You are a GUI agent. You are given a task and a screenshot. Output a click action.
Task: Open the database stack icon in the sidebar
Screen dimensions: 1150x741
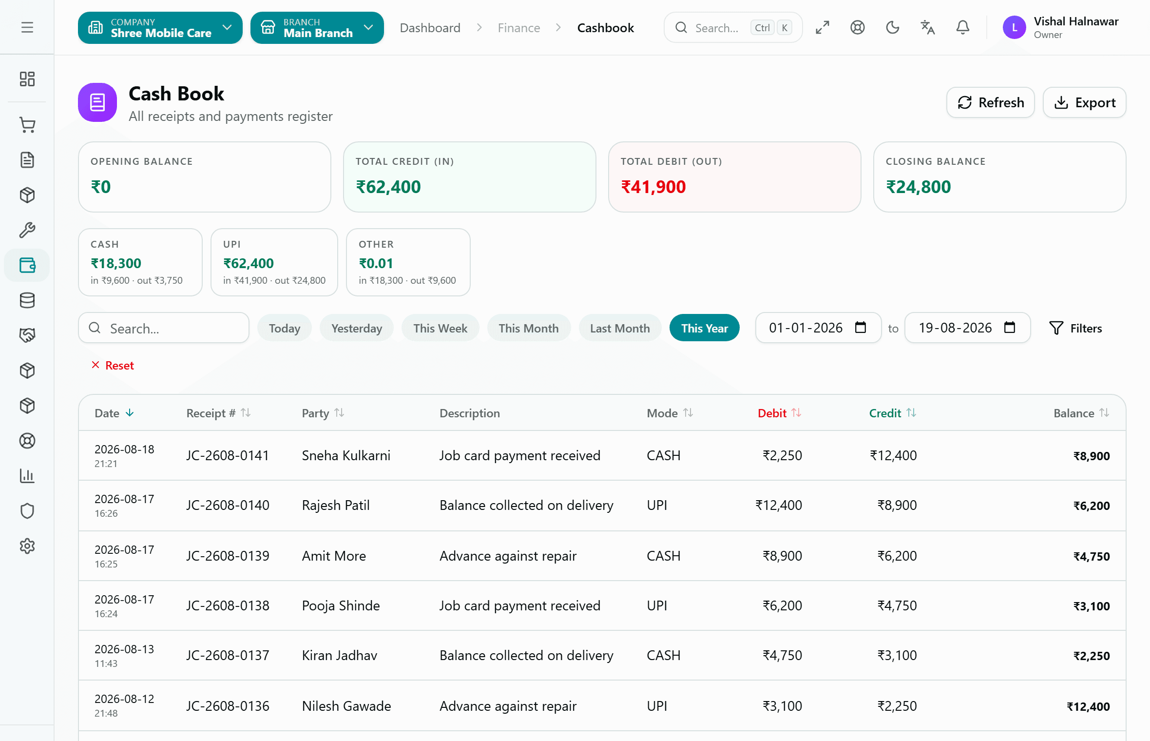point(27,300)
